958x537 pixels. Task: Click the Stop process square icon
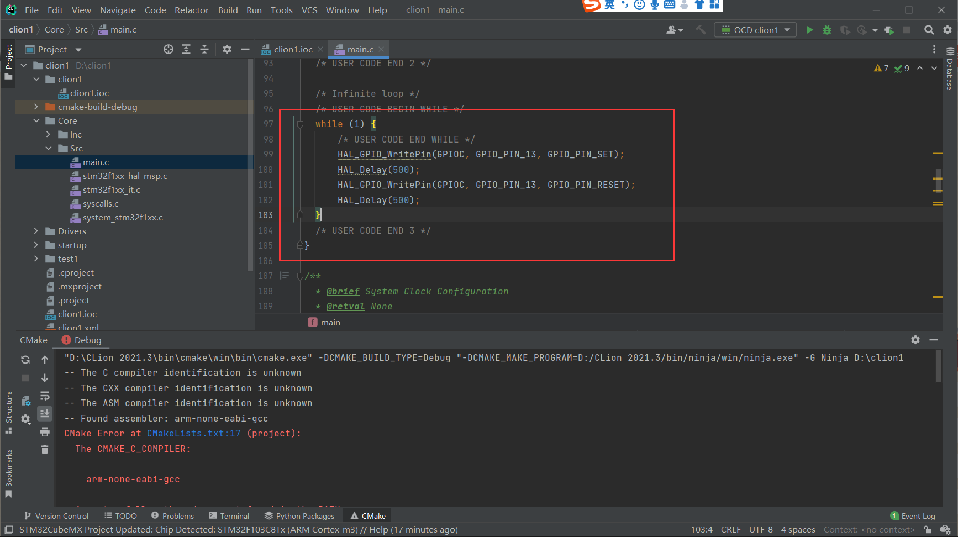tap(907, 30)
